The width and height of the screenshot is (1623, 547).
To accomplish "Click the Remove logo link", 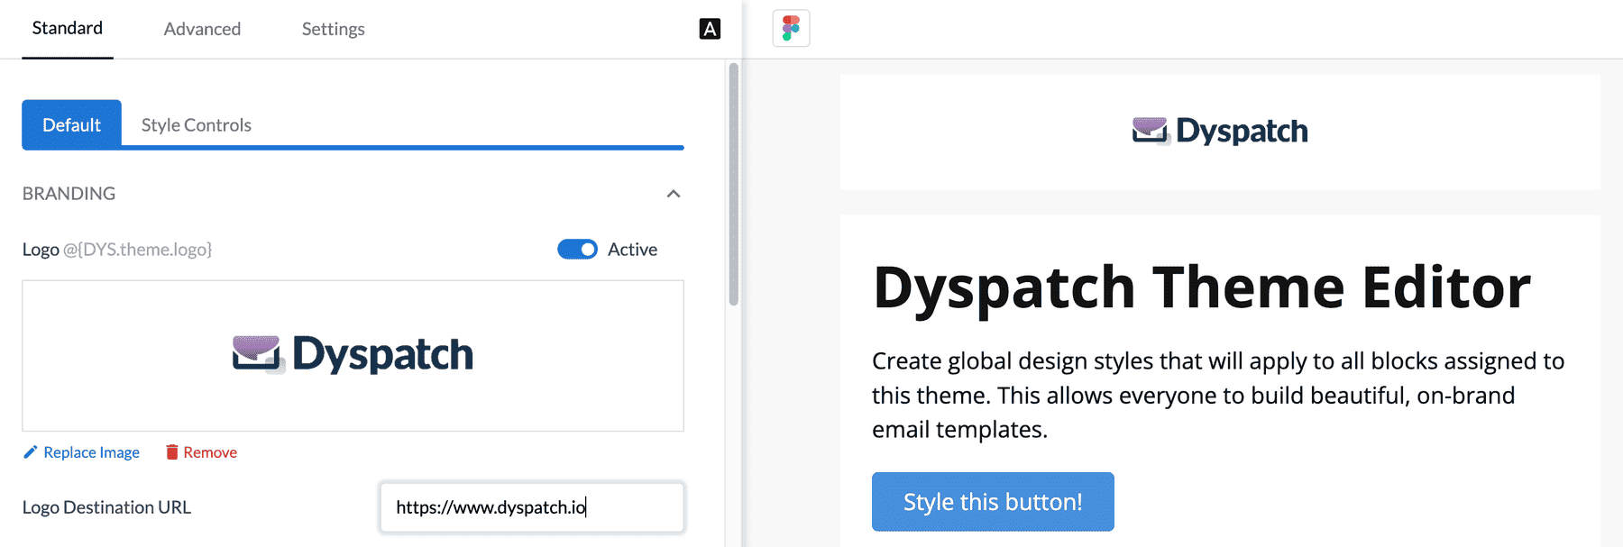I will 210,452.
